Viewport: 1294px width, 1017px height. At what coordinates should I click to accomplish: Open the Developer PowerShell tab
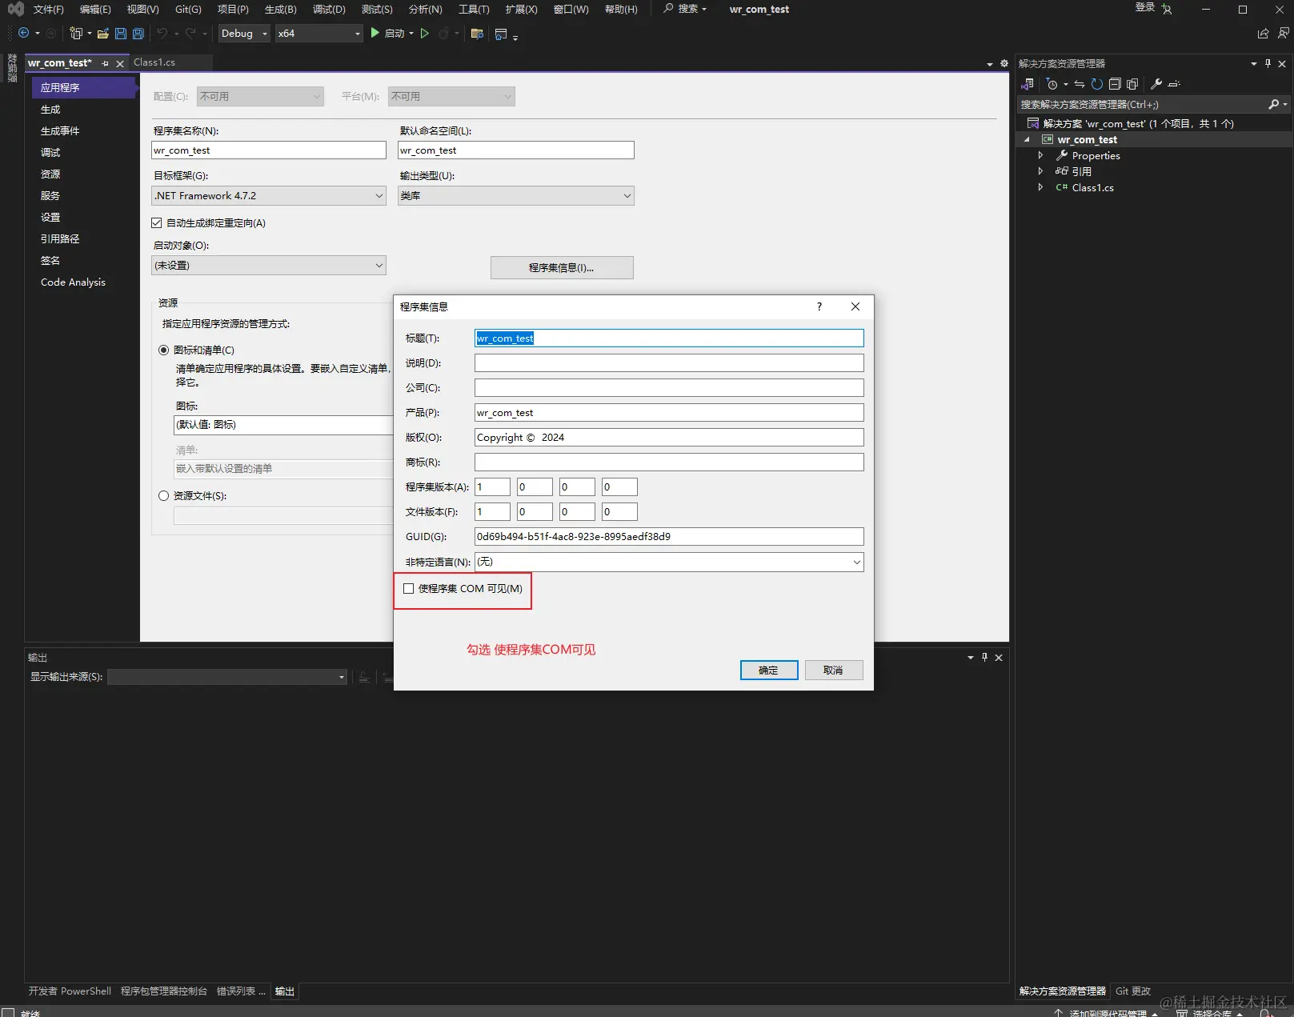[70, 991]
